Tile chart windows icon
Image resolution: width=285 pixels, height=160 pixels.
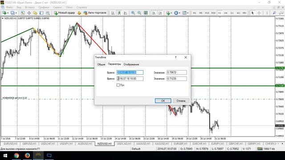click(x=146, y=13)
